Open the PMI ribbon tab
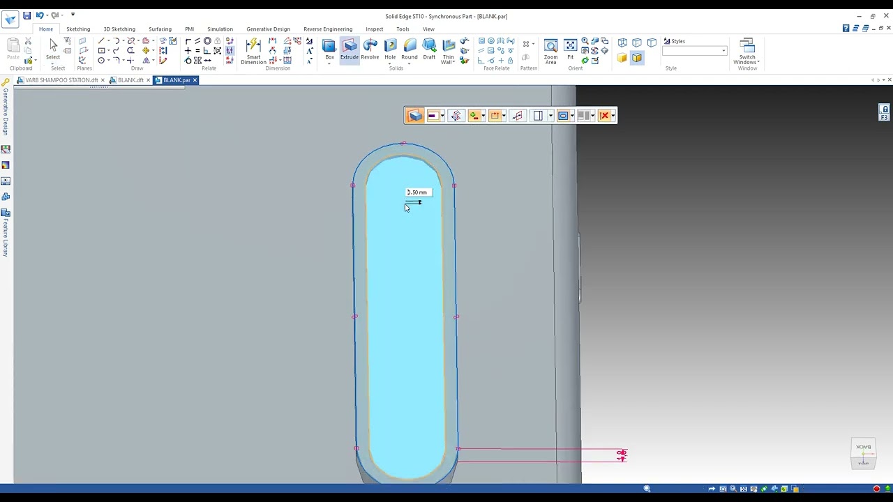The width and height of the screenshot is (893, 502). point(189,29)
